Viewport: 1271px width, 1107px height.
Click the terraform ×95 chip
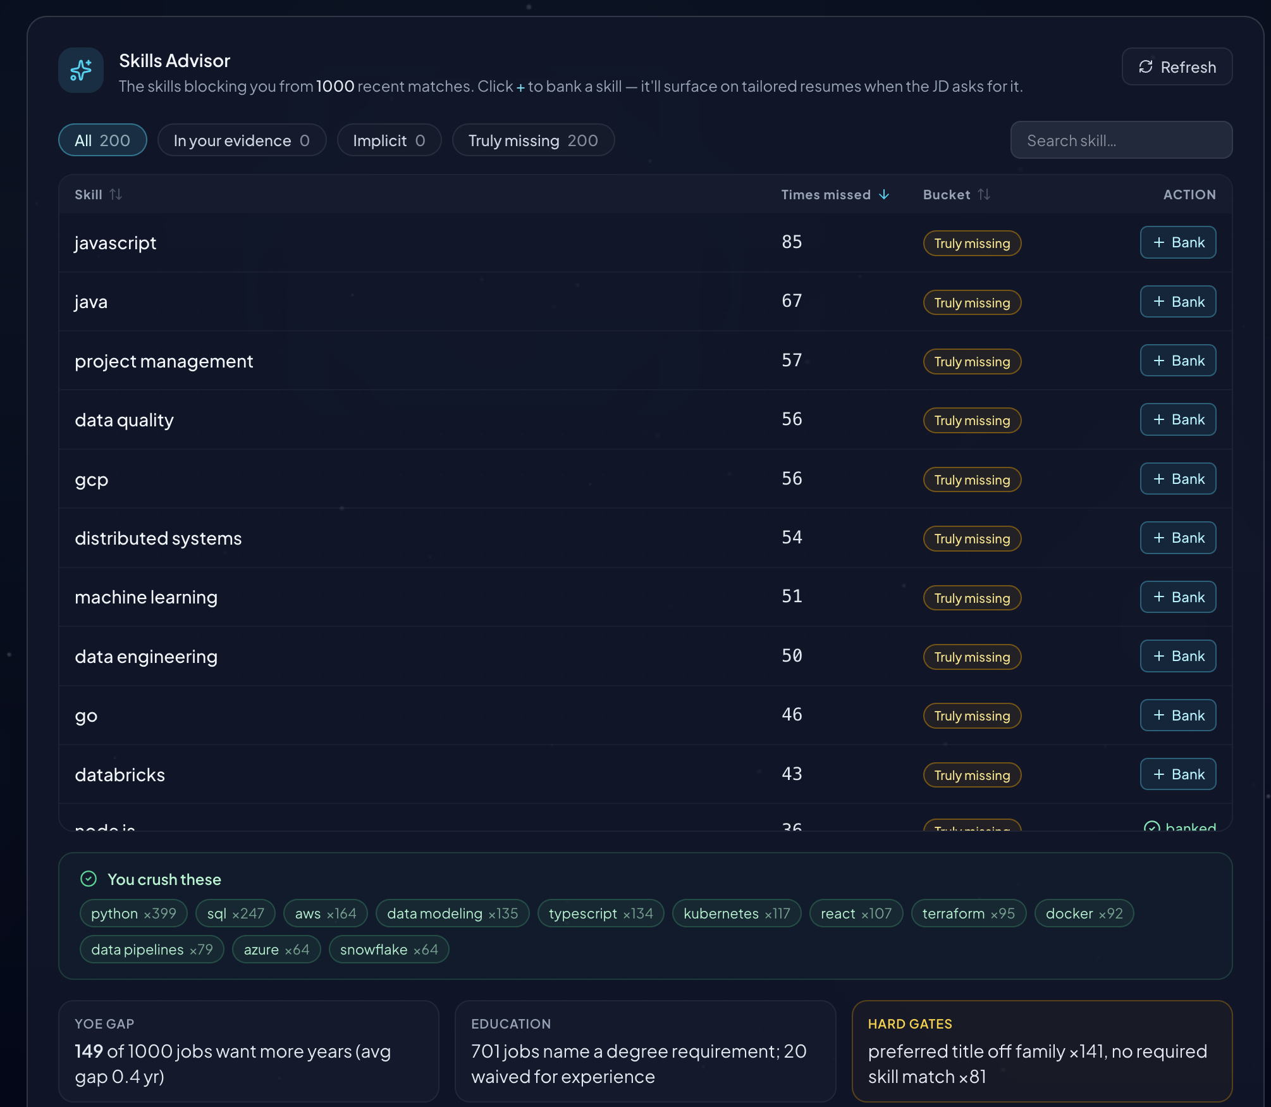pos(969,913)
